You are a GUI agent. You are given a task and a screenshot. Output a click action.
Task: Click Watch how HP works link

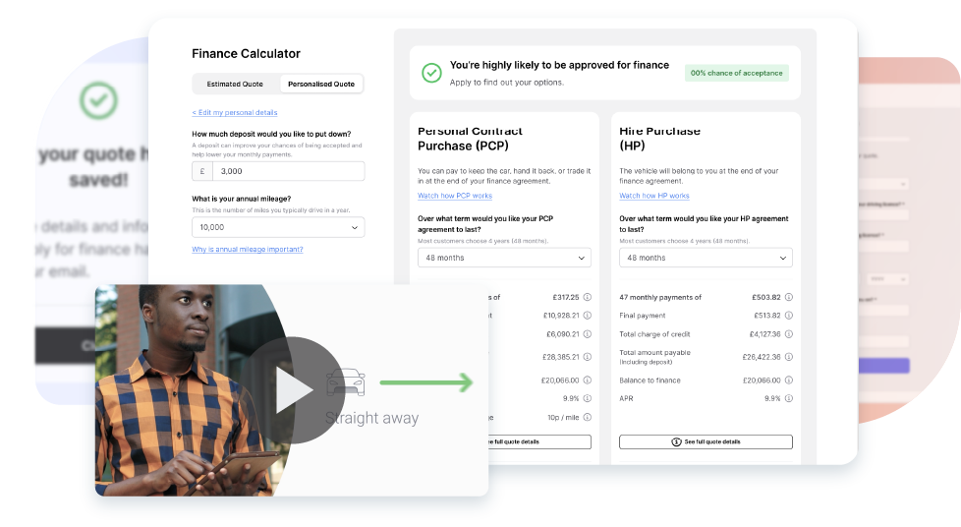click(654, 196)
